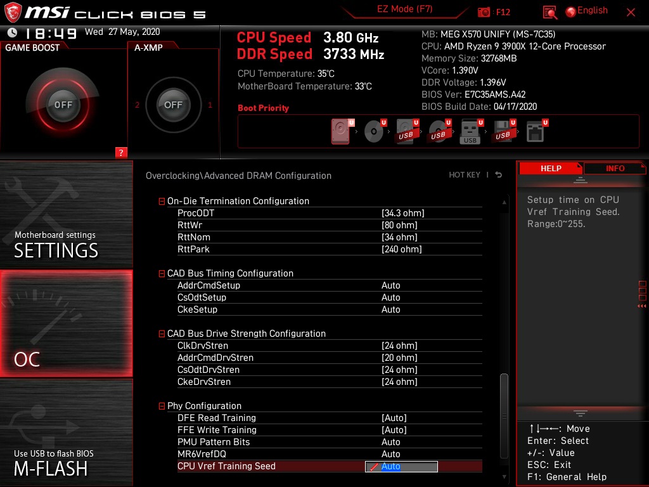Open the CkeDrvStren 24 ohm dropdown
Screen dimensions: 649x487
(x=399, y=381)
